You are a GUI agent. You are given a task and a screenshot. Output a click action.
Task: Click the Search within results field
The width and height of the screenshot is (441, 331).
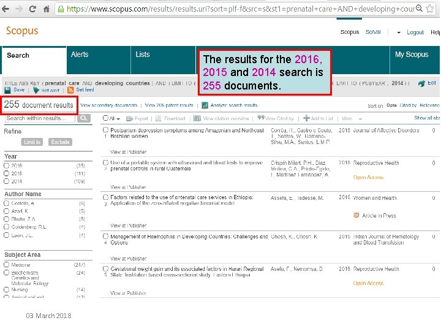coord(40,118)
